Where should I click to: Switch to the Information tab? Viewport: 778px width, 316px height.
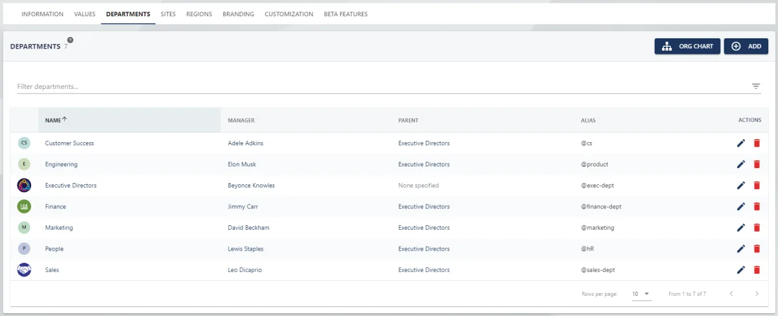tap(43, 14)
